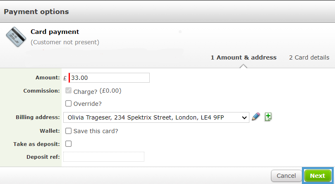Click the £0.00 commission amount text
Screen dimensions: 335x184
pyautogui.click(x=110, y=91)
